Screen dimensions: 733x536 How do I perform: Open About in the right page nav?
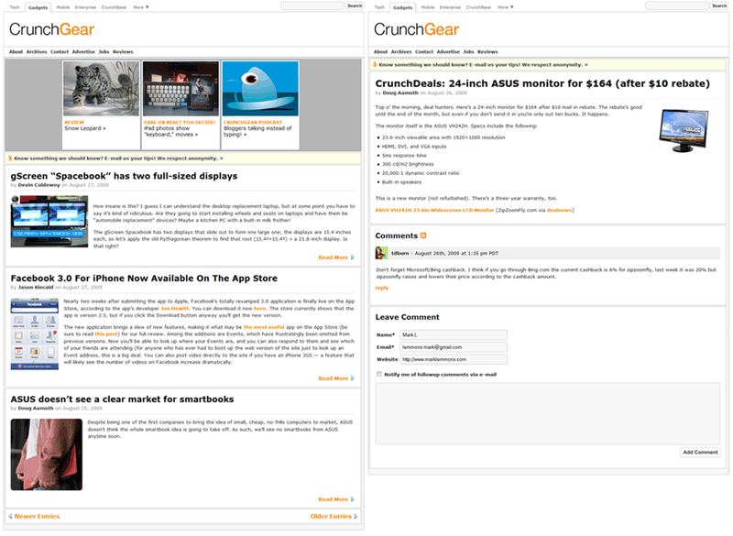380,52
